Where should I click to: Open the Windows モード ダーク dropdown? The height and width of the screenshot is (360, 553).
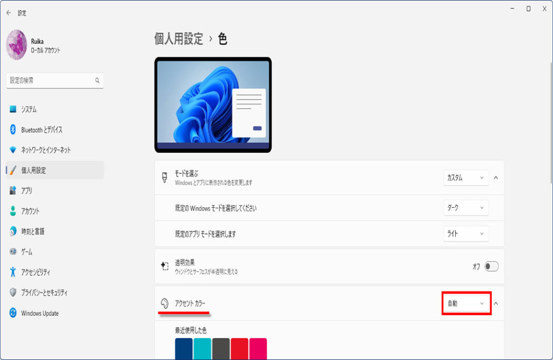pos(466,208)
